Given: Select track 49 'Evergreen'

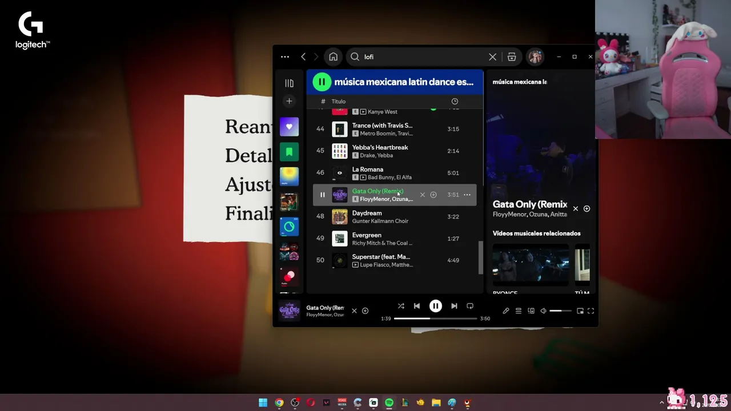Looking at the screenshot, I should point(395,239).
